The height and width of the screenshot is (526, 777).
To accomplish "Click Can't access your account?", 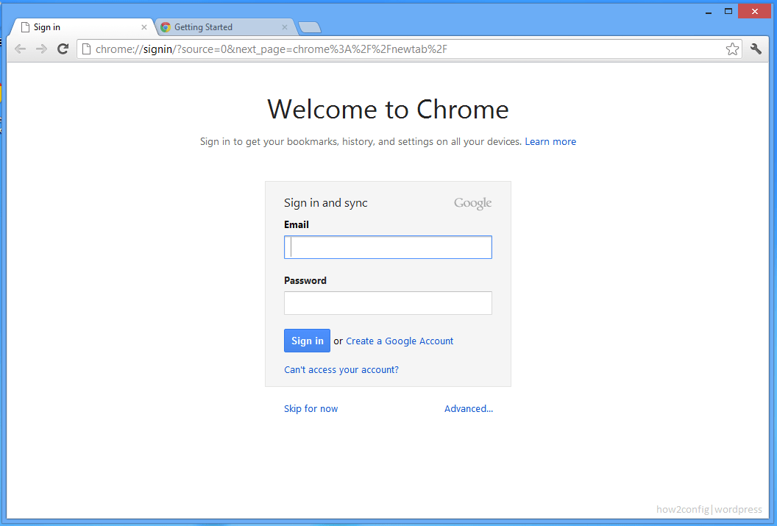I will point(341,369).
